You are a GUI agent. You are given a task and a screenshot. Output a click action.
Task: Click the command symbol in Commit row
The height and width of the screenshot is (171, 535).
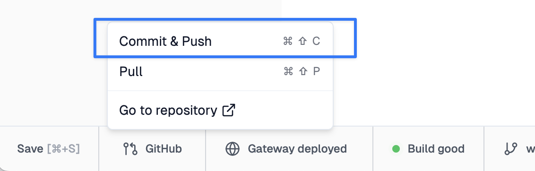(288, 41)
